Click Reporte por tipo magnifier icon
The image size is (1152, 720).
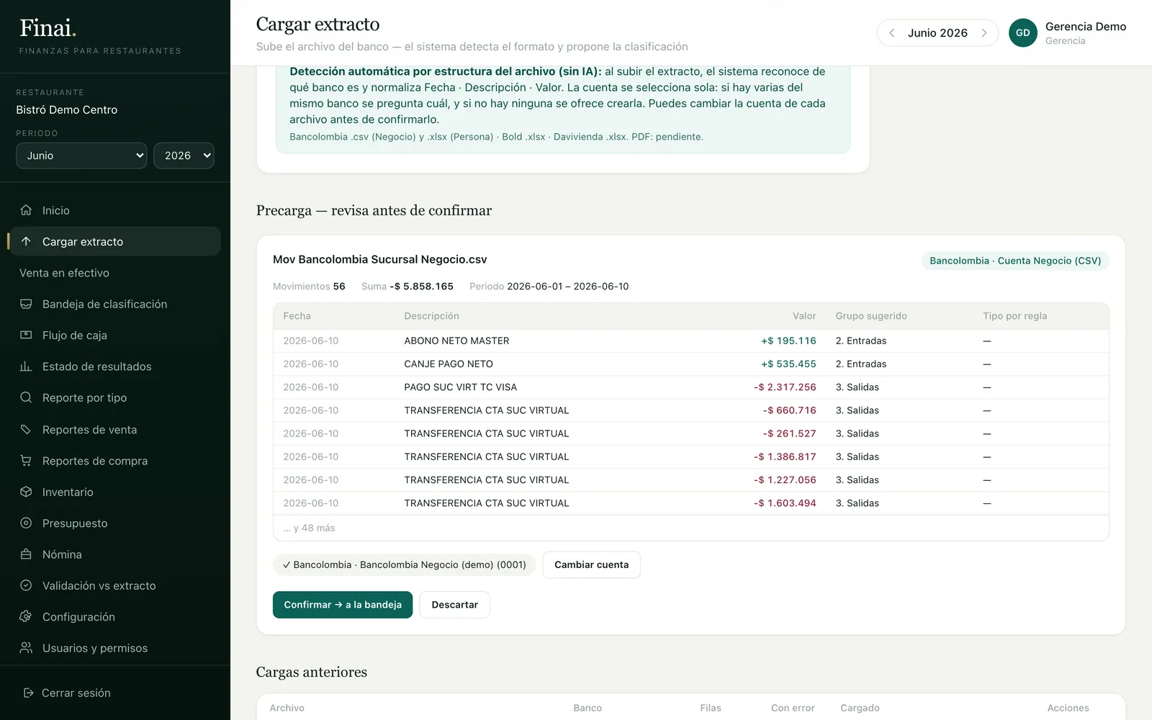point(26,397)
